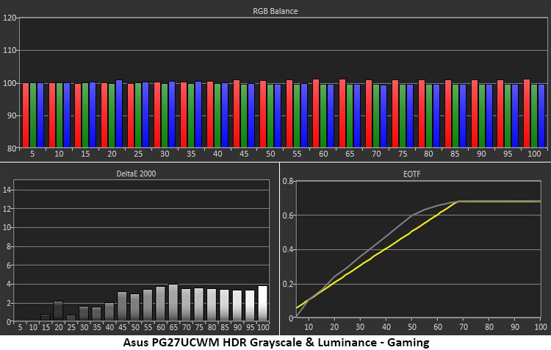
Task: Click the 4 y-axis label in DeltaE 2000
Action: click(x=9, y=285)
